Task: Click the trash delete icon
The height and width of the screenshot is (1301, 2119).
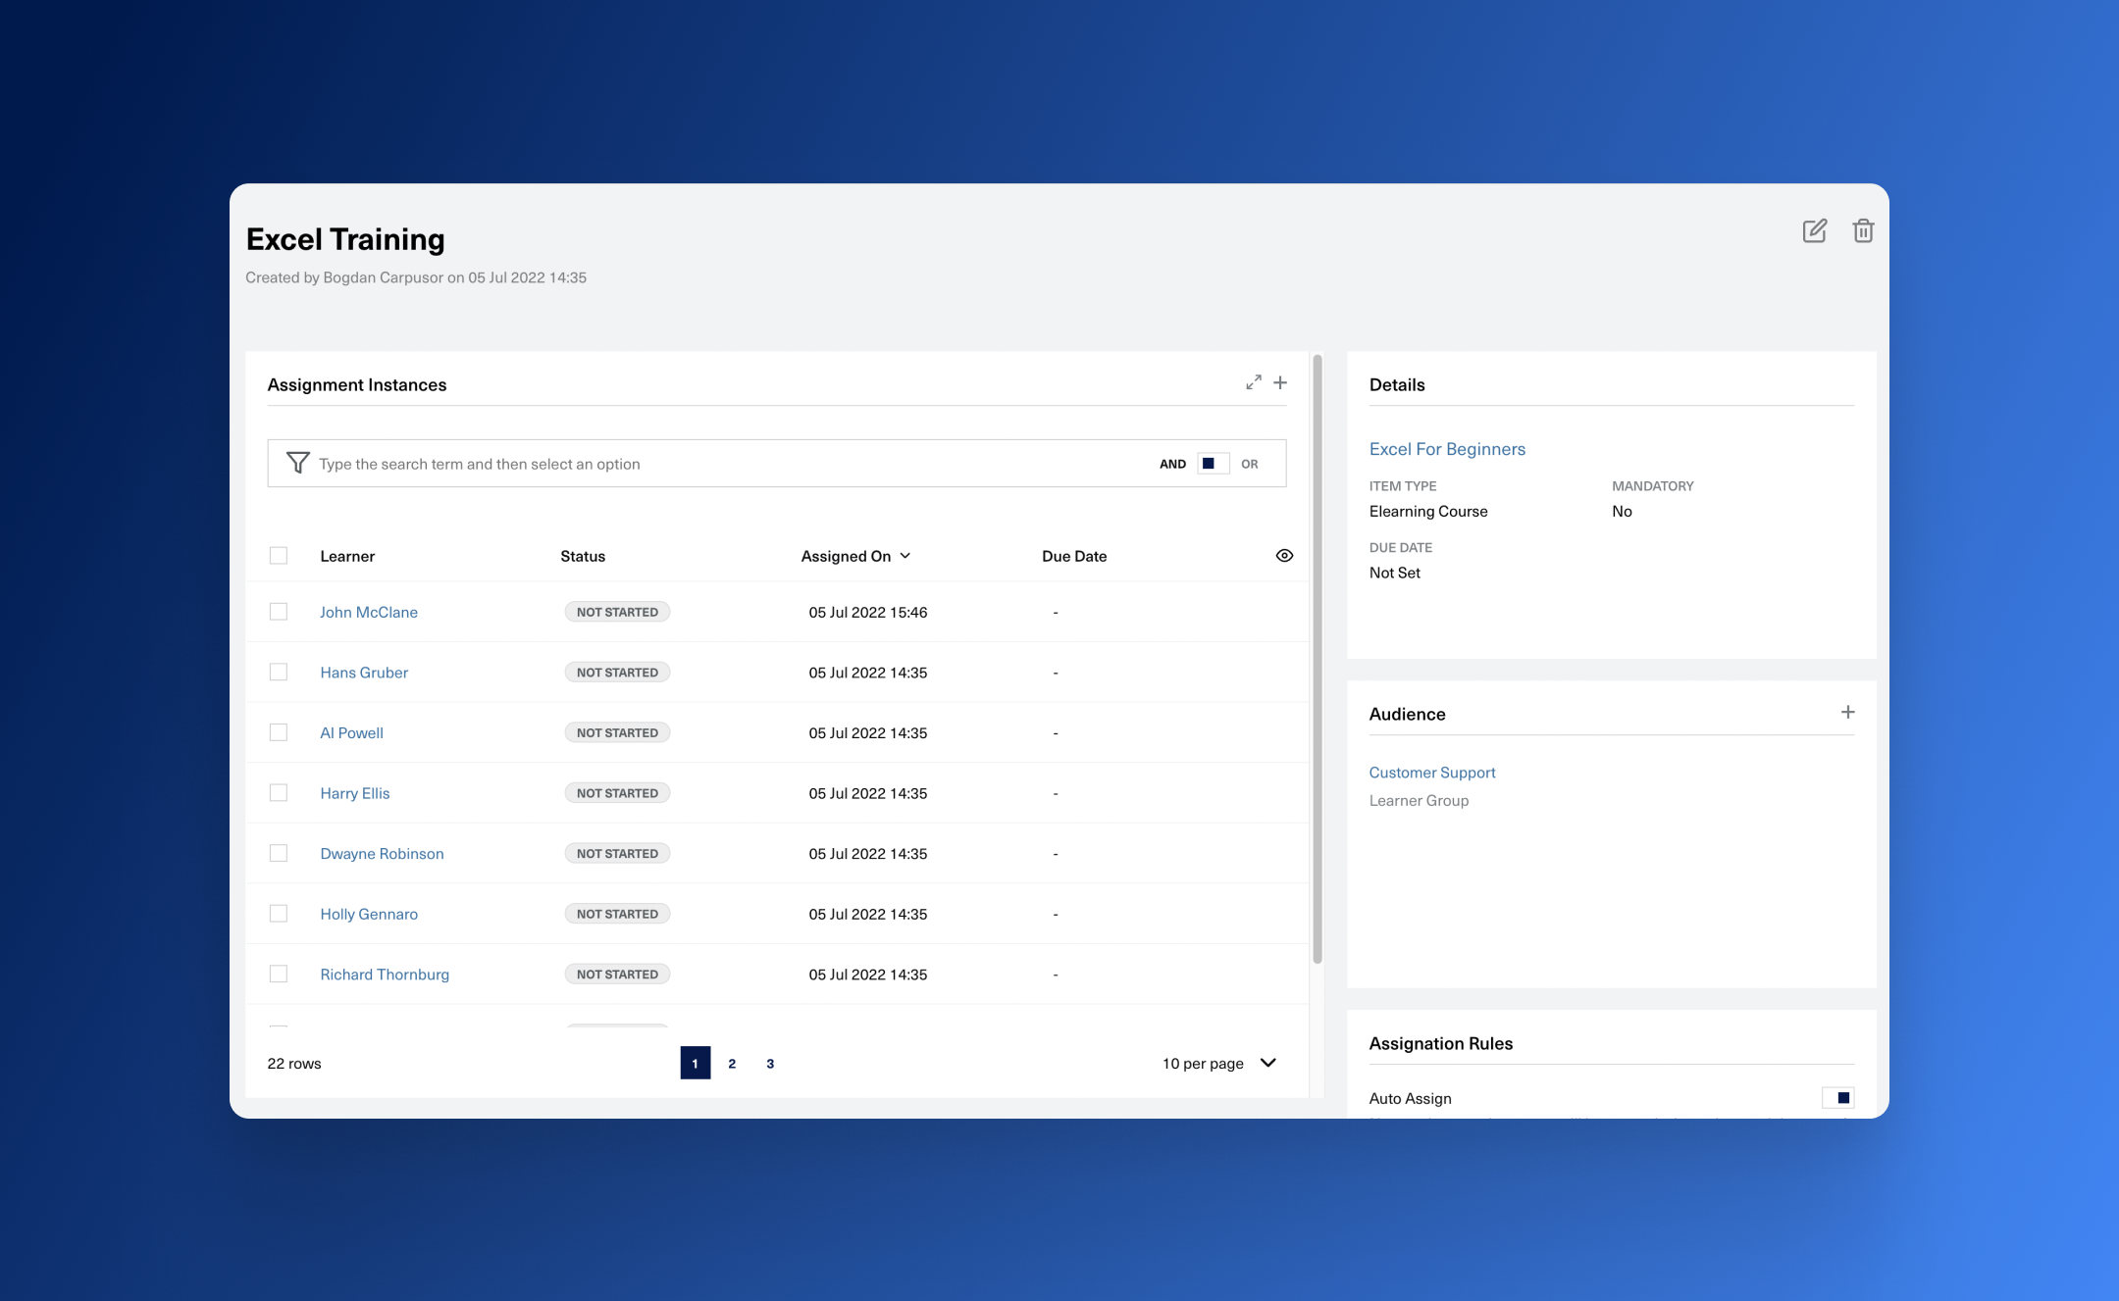Action: (x=1863, y=231)
